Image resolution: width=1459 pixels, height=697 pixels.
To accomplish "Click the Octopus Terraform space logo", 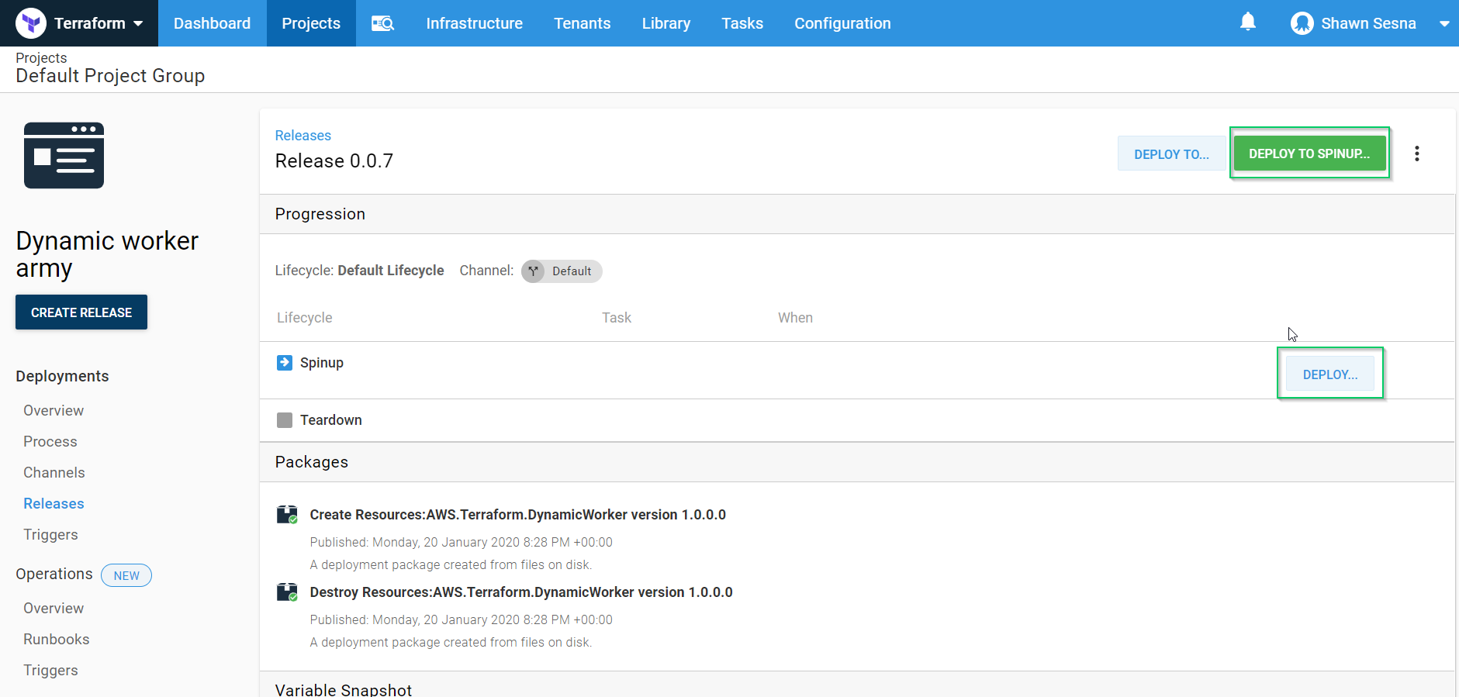I will click(x=31, y=23).
